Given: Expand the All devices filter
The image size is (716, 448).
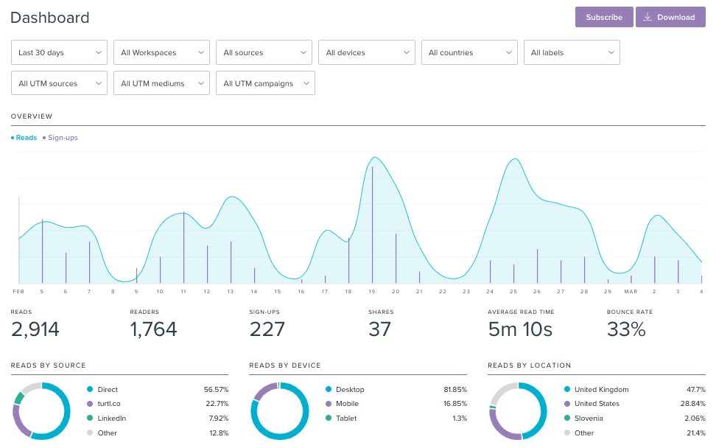Looking at the screenshot, I should click(367, 52).
